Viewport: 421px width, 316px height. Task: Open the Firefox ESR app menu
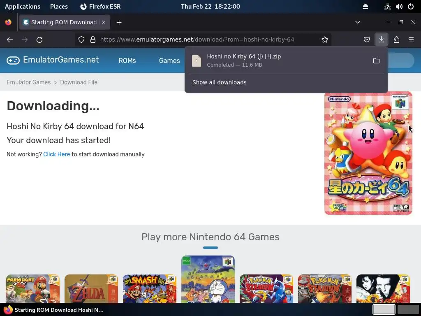pyautogui.click(x=100, y=7)
